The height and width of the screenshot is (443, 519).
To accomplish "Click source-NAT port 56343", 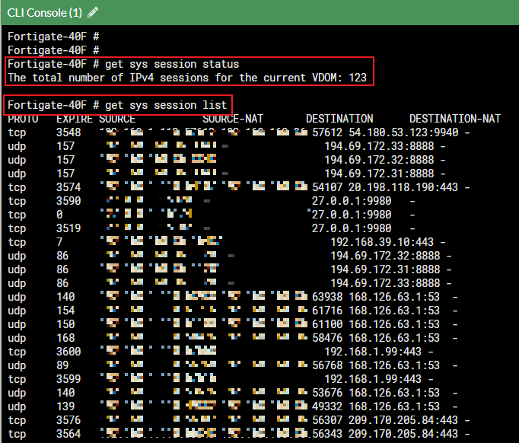I will pyautogui.click(x=327, y=434).
